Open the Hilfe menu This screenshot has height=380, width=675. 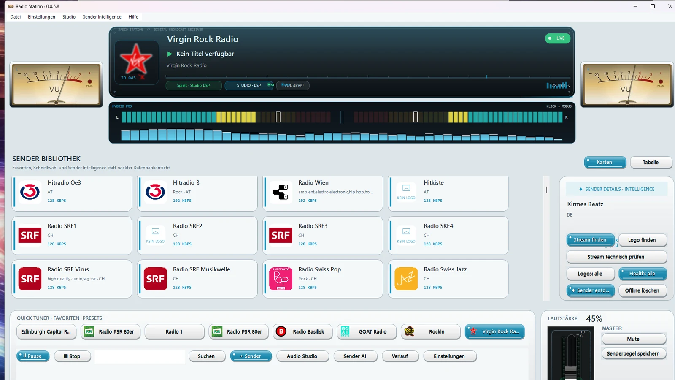click(133, 17)
